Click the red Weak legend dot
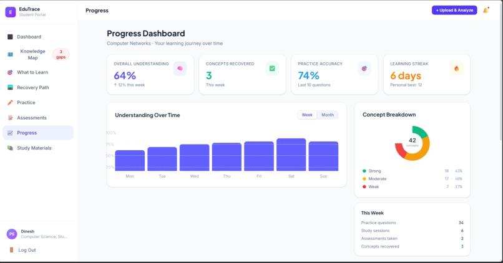Image resolution: width=503 pixels, height=263 pixels. (x=364, y=187)
